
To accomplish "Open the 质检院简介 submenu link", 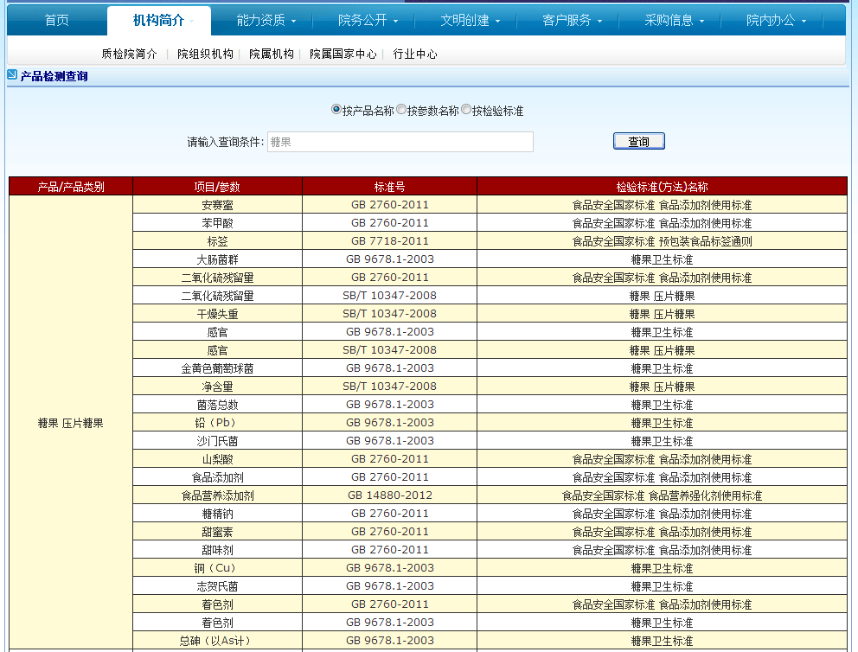I will point(129,54).
